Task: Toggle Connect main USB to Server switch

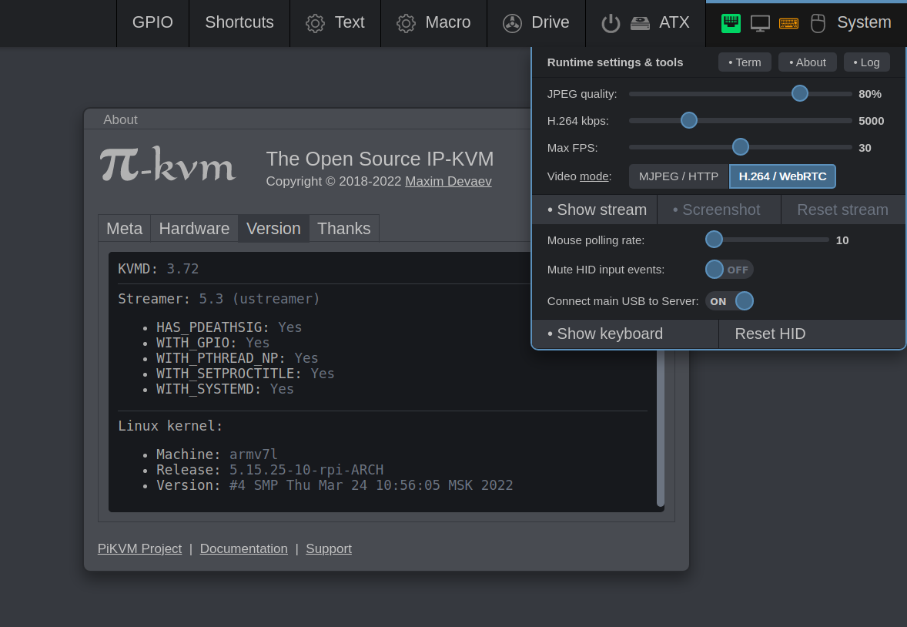Action: coord(729,301)
